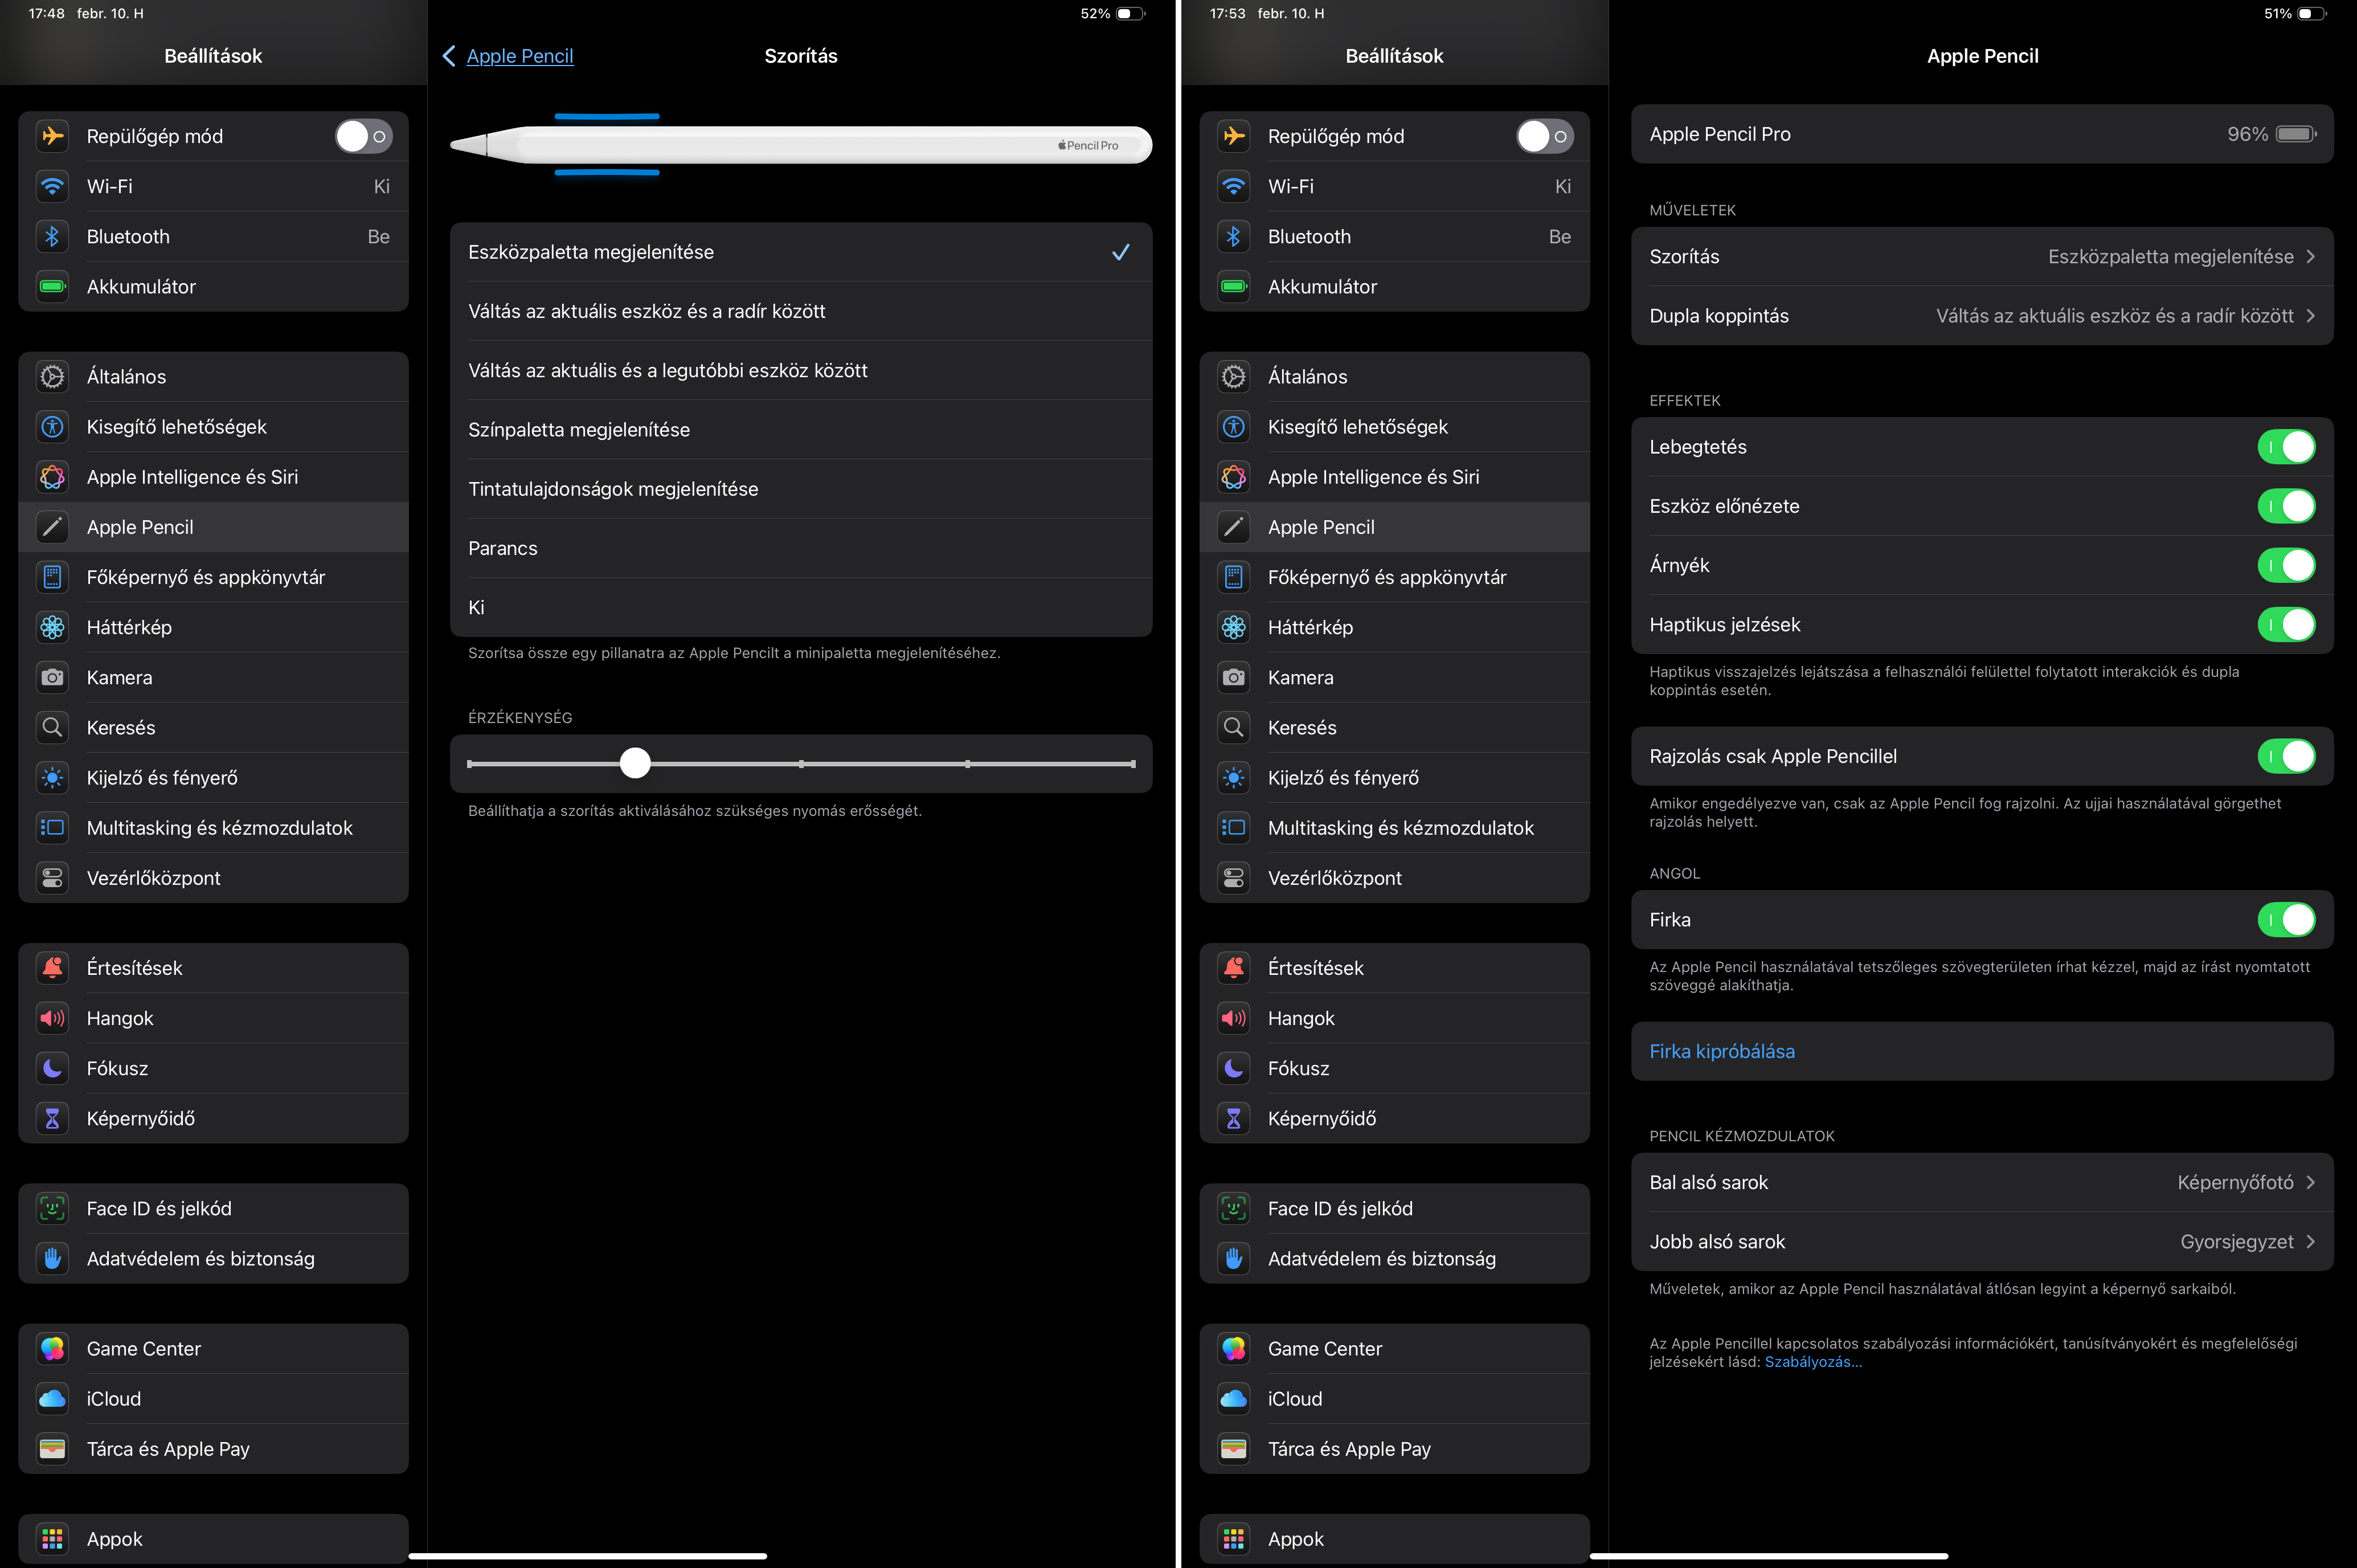Image resolution: width=2357 pixels, height=1568 pixels.
Task: Expand the Dupla koppintás setting
Action: click(1981, 316)
